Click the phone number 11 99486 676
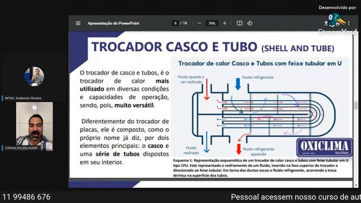 coord(27,197)
